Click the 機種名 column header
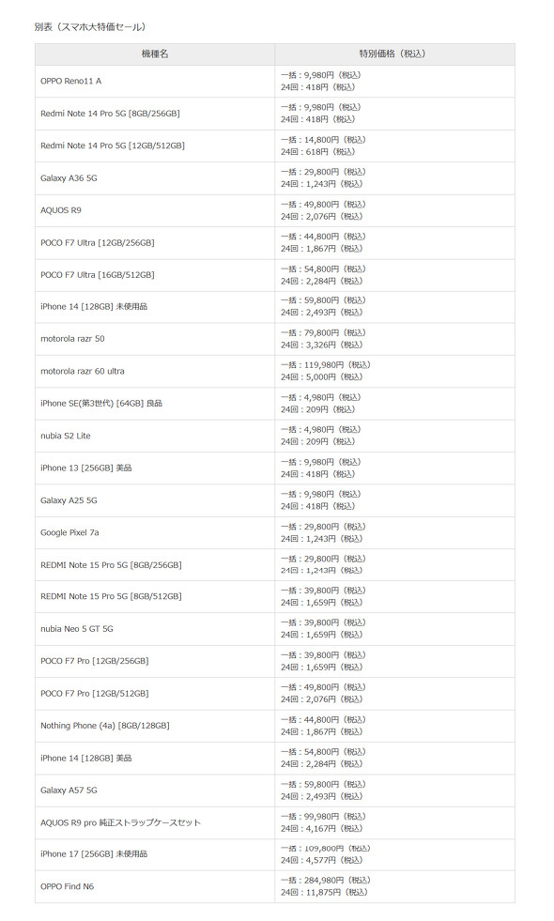Viewport: 554px width, 921px height. pos(155,54)
